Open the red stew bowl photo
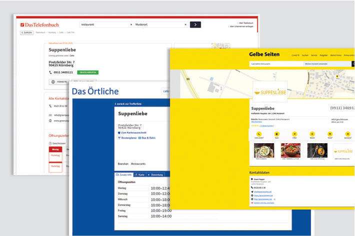This screenshot has height=236, width=355. (x=290, y=150)
